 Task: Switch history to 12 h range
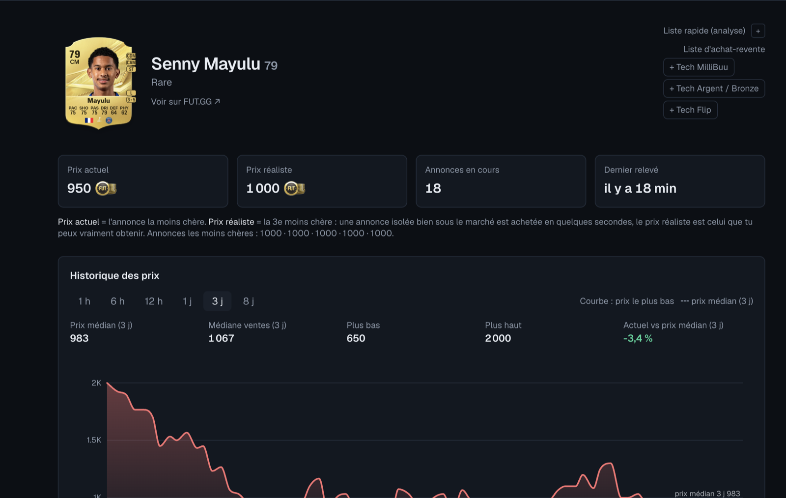click(x=154, y=301)
